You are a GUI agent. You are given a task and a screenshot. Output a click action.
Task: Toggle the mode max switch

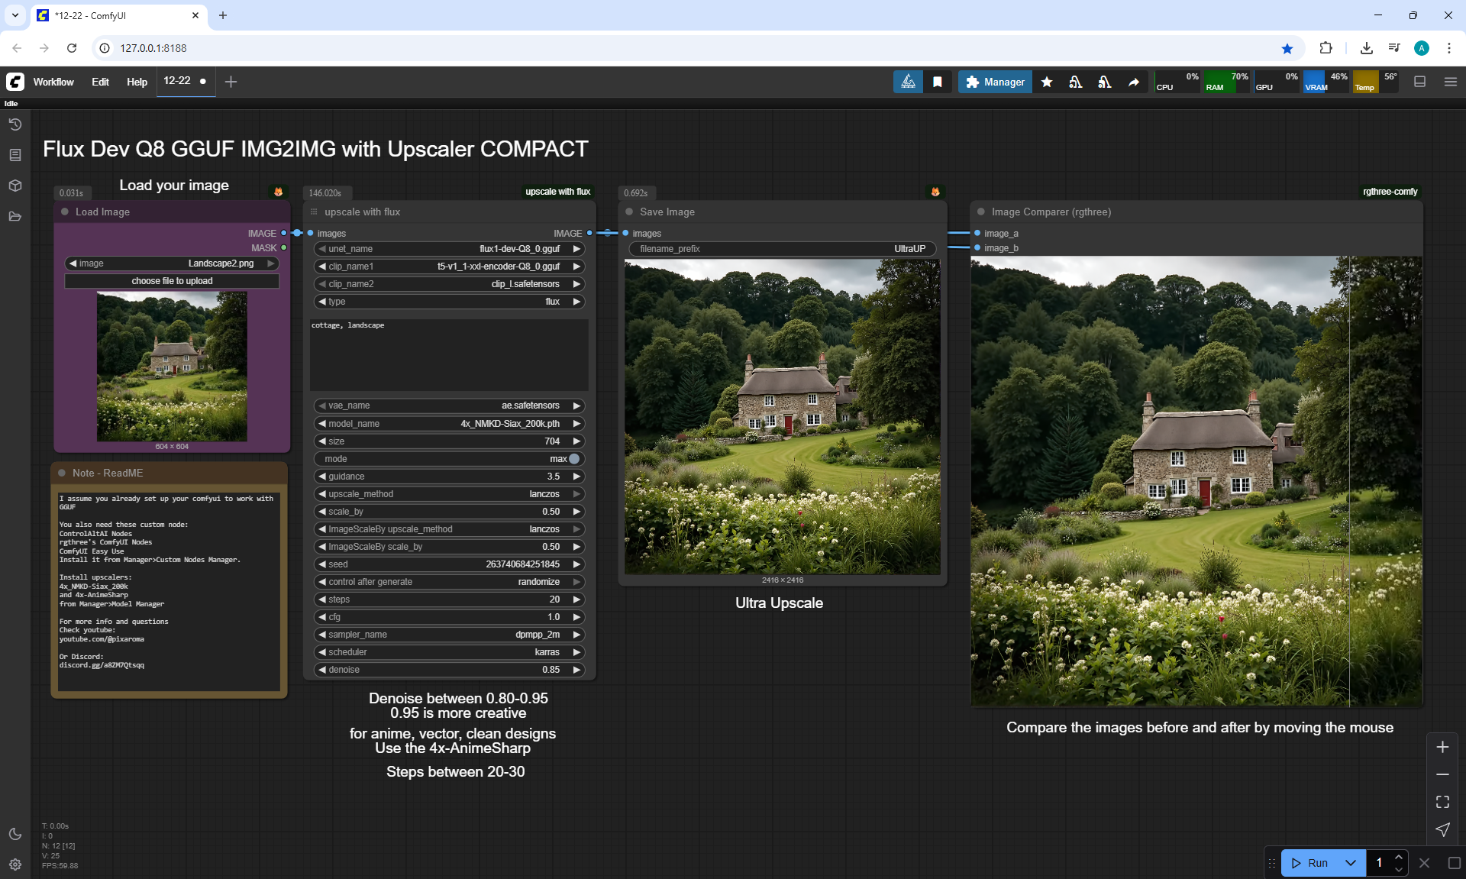coord(574,459)
